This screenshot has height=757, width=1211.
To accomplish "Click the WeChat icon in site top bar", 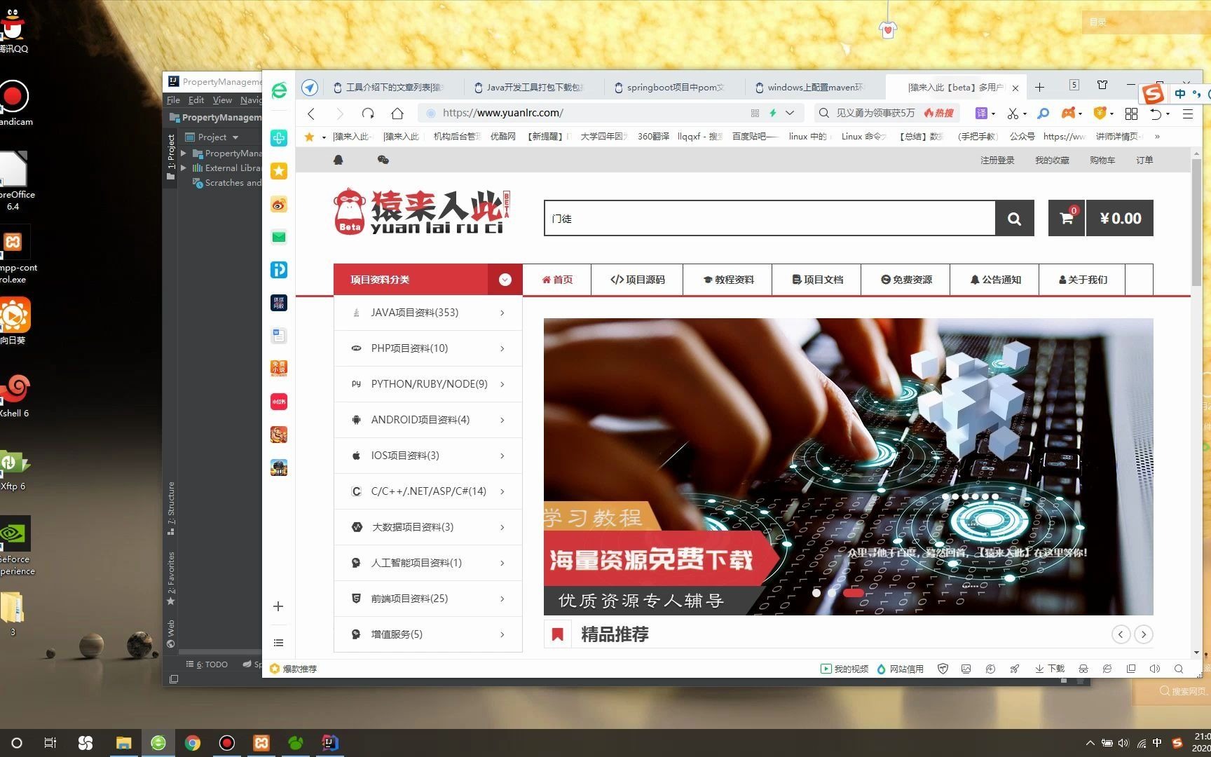I will [383, 160].
